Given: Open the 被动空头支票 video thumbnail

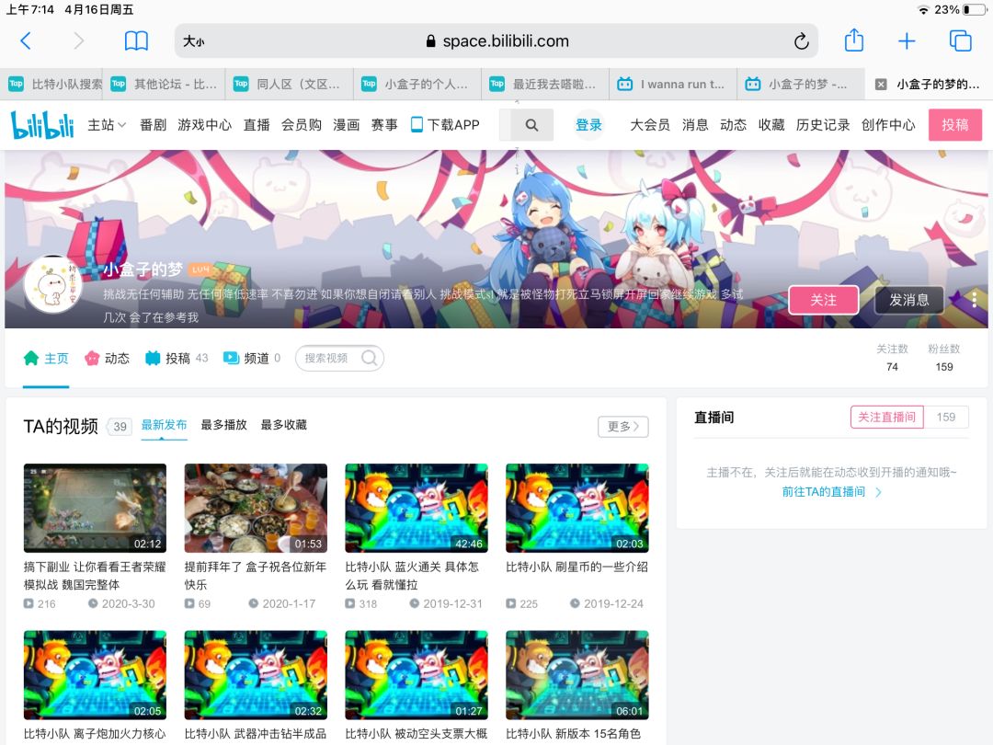Looking at the screenshot, I should click(417, 675).
